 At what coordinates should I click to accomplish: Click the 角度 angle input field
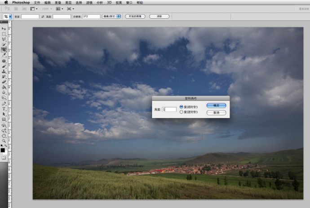tap(169, 109)
